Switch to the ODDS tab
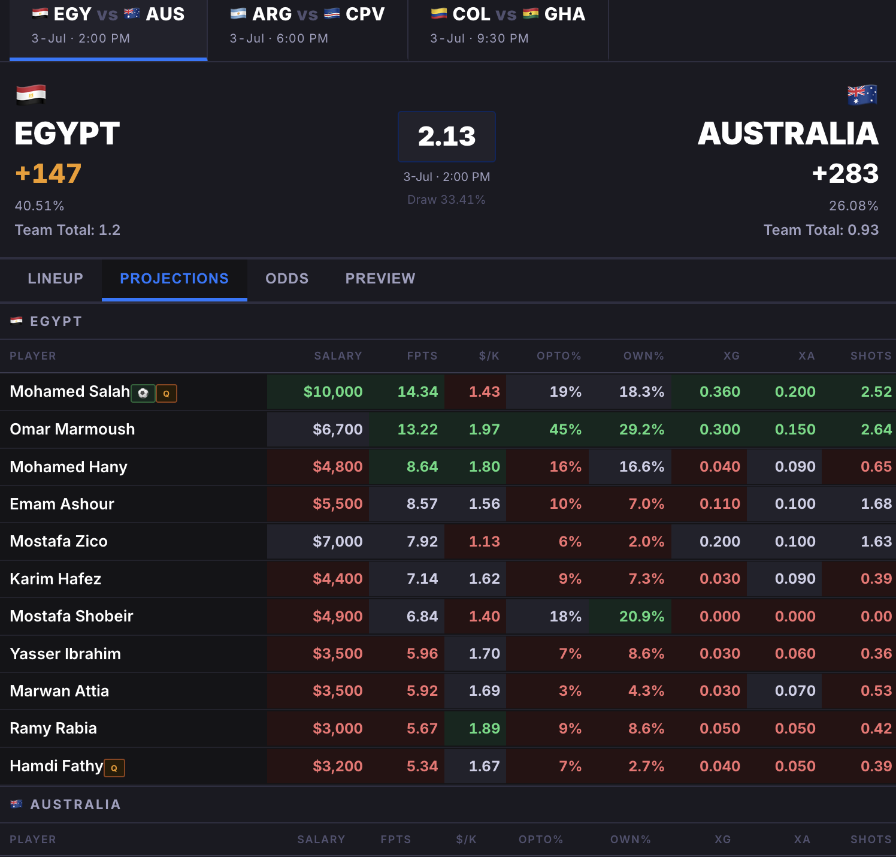This screenshot has width=896, height=857. pos(287,279)
